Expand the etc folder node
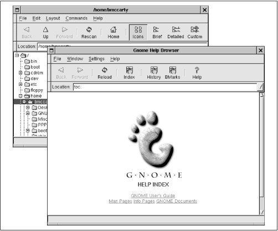 click(20, 84)
